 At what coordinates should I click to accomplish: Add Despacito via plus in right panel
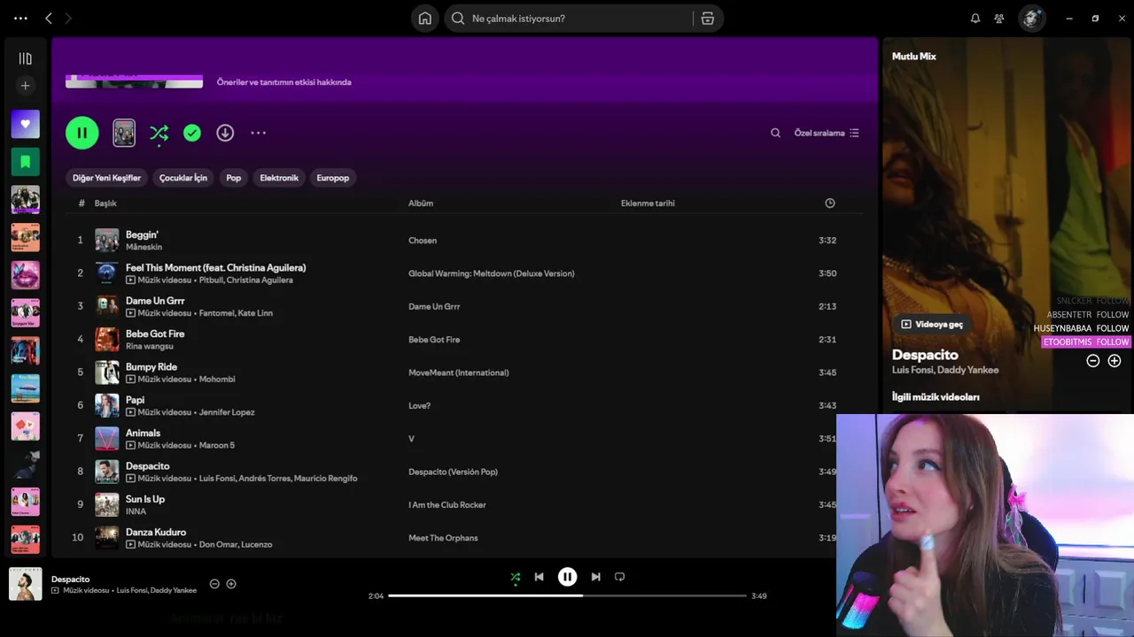(x=1115, y=361)
